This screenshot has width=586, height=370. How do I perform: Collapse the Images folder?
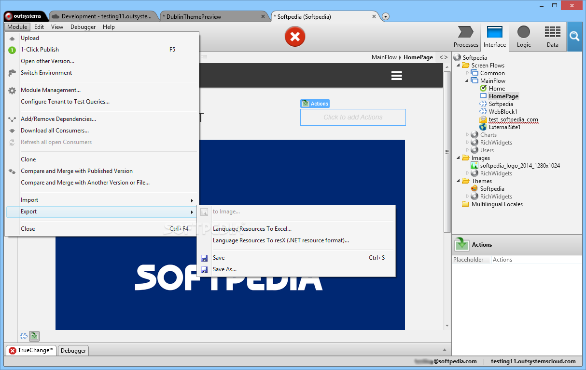(459, 158)
